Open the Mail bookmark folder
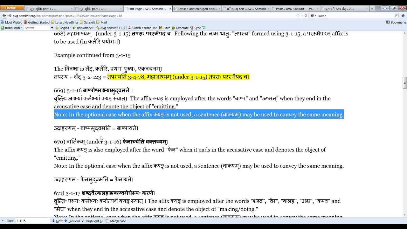The image size is (407, 229). pos(102,22)
